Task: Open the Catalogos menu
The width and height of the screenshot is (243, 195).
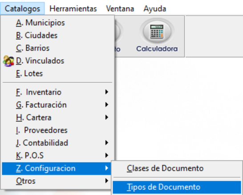Action: click(x=22, y=8)
